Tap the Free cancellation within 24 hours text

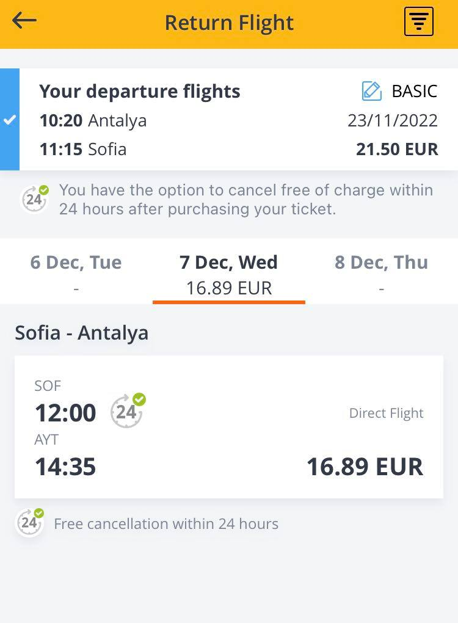pos(166,523)
